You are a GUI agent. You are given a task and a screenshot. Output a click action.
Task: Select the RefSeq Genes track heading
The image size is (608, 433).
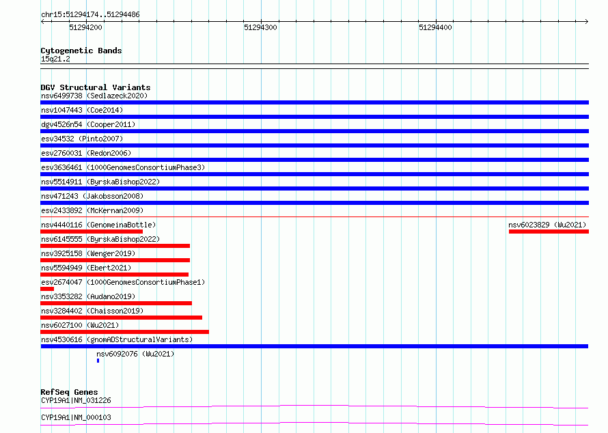coord(69,392)
